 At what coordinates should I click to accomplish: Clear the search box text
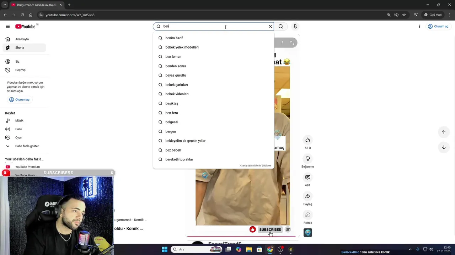tap(270, 27)
